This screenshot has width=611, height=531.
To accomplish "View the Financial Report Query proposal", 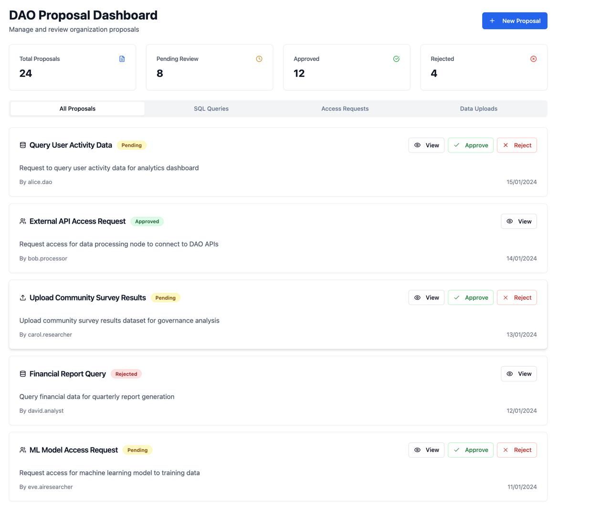I will click(519, 374).
